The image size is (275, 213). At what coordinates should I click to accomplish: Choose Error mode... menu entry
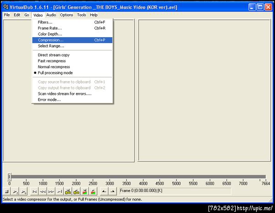pos(72,100)
